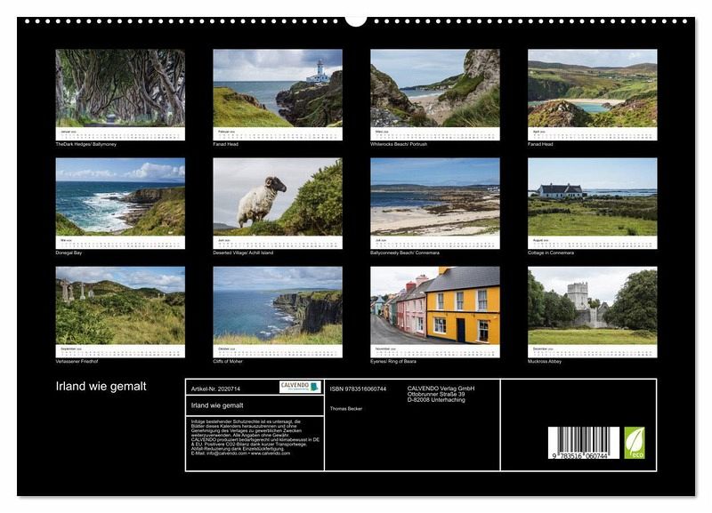Click caption 'Deserted Village/ Achill Island'
712x513 pixels.
[x=243, y=253]
